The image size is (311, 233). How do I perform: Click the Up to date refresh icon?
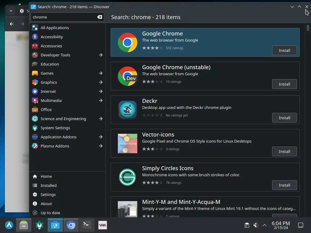[x=35, y=213]
